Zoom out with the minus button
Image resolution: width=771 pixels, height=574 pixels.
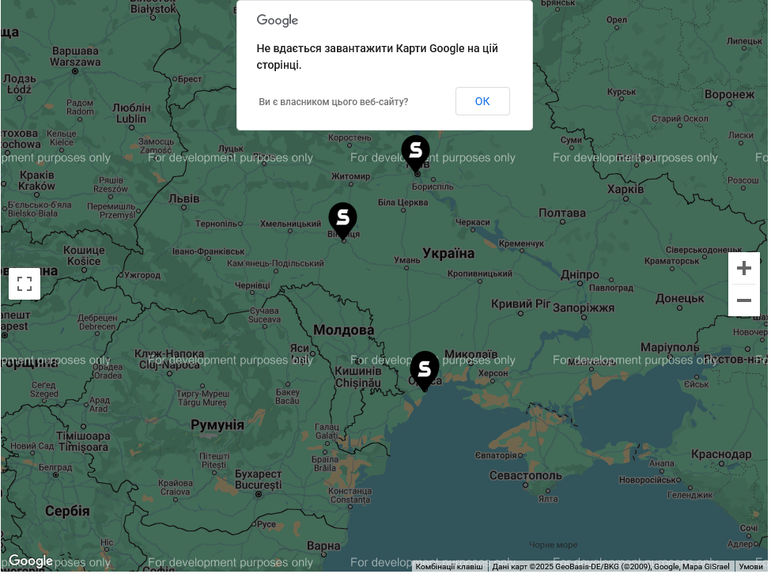click(x=743, y=300)
